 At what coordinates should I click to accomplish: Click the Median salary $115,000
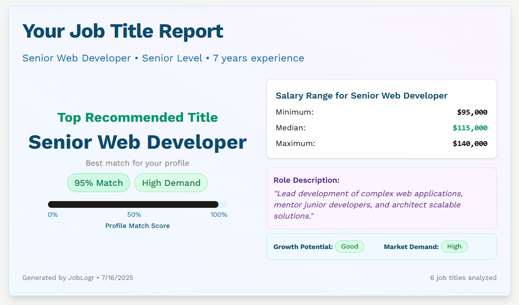click(x=469, y=128)
